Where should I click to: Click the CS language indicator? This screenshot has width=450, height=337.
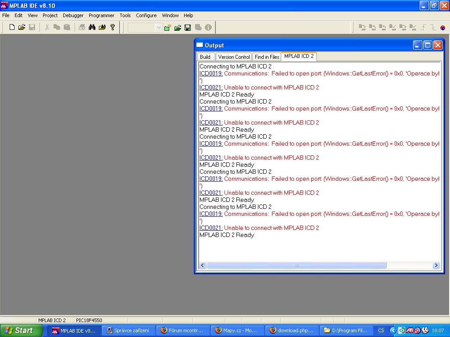[381, 330]
